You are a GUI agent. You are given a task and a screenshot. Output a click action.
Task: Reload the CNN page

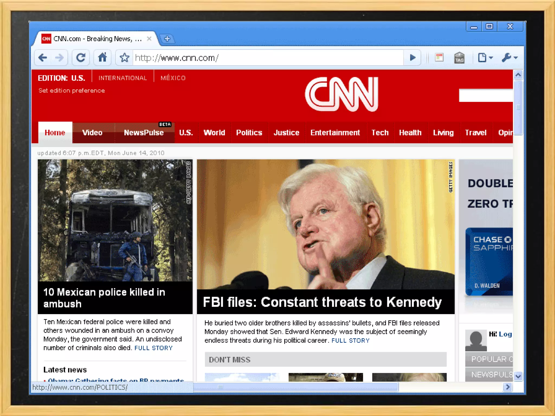(80, 57)
